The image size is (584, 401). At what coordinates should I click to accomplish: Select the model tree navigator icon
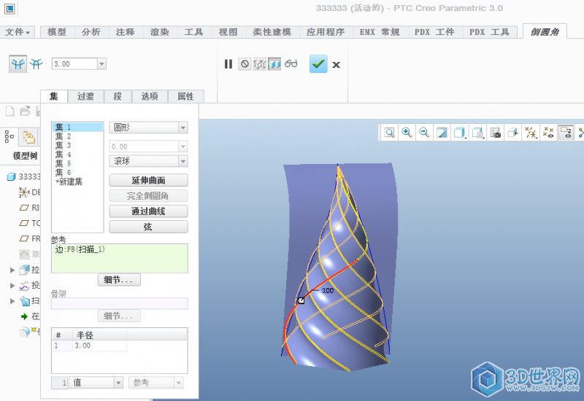point(9,137)
